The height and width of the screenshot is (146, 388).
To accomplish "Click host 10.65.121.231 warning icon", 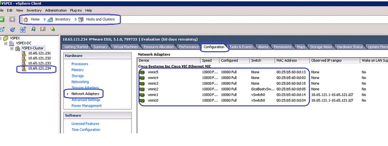I will click(x=24, y=53).
